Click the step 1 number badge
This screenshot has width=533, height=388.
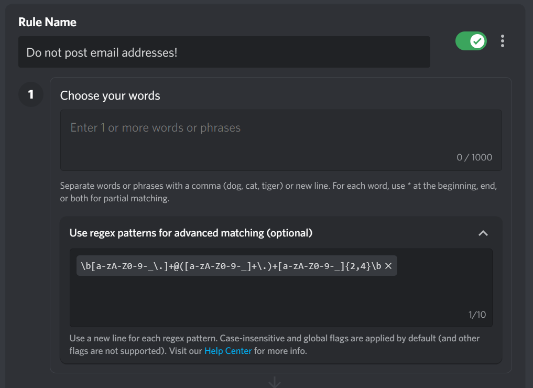tap(30, 94)
